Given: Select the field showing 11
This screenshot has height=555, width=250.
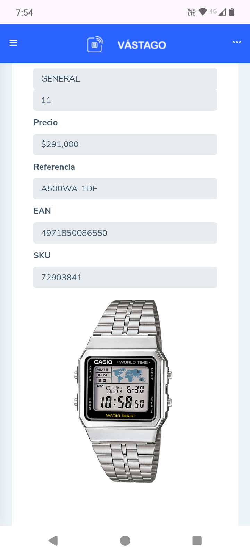Looking at the screenshot, I should coord(125,100).
